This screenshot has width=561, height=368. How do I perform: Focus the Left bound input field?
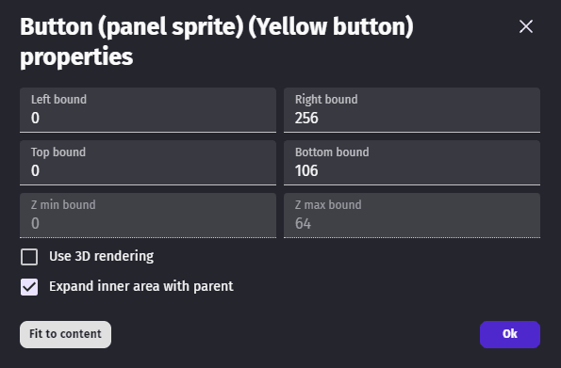coord(148,110)
